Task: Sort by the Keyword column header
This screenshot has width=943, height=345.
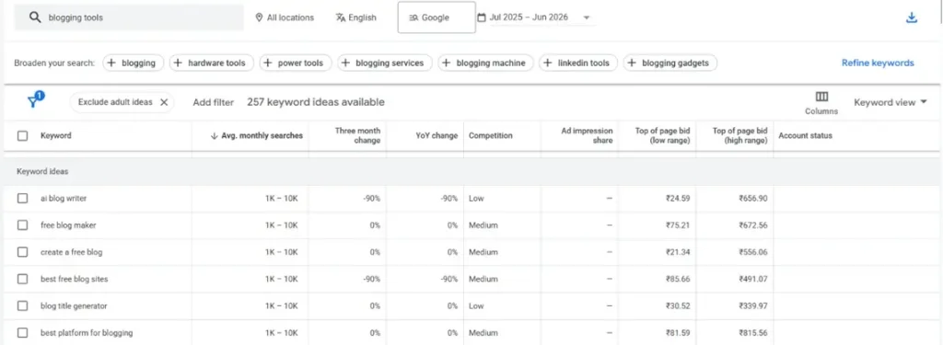Action: [56, 136]
